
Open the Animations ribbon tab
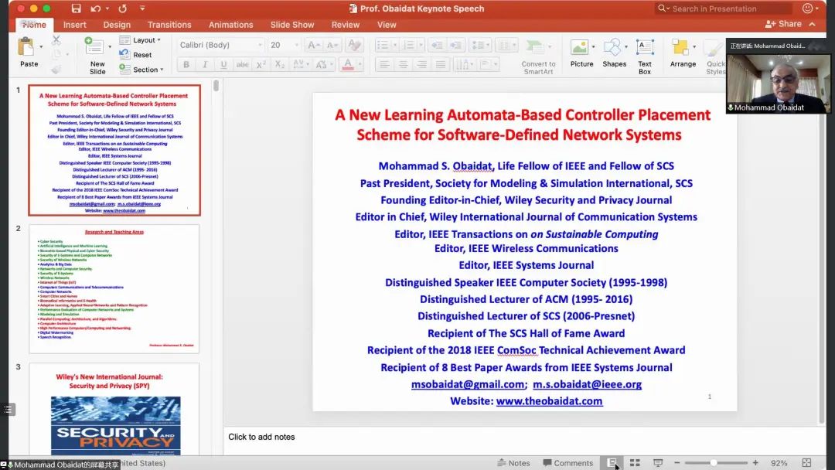(x=230, y=25)
